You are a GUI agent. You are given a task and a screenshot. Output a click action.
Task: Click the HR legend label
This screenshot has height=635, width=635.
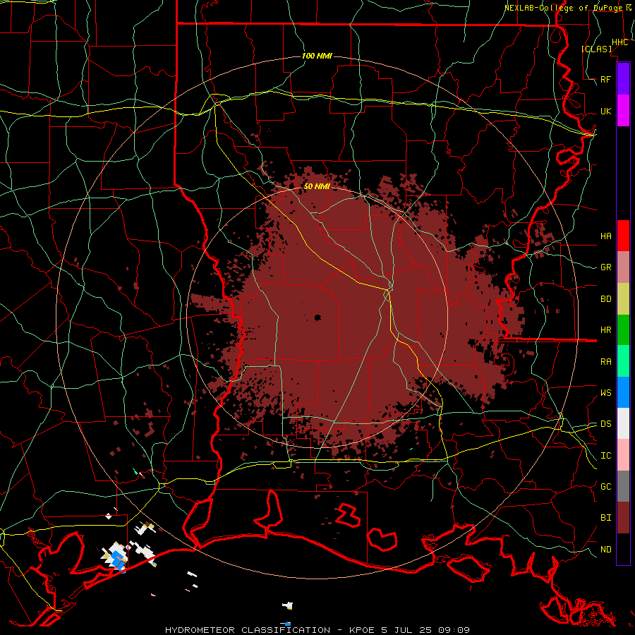(x=606, y=330)
